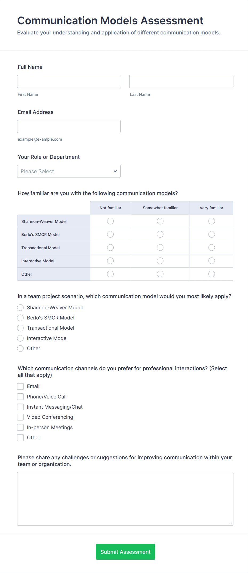The height and width of the screenshot is (573, 248).
Task: Select 'Not familiar' for Interactive Model
Action: click(x=110, y=261)
